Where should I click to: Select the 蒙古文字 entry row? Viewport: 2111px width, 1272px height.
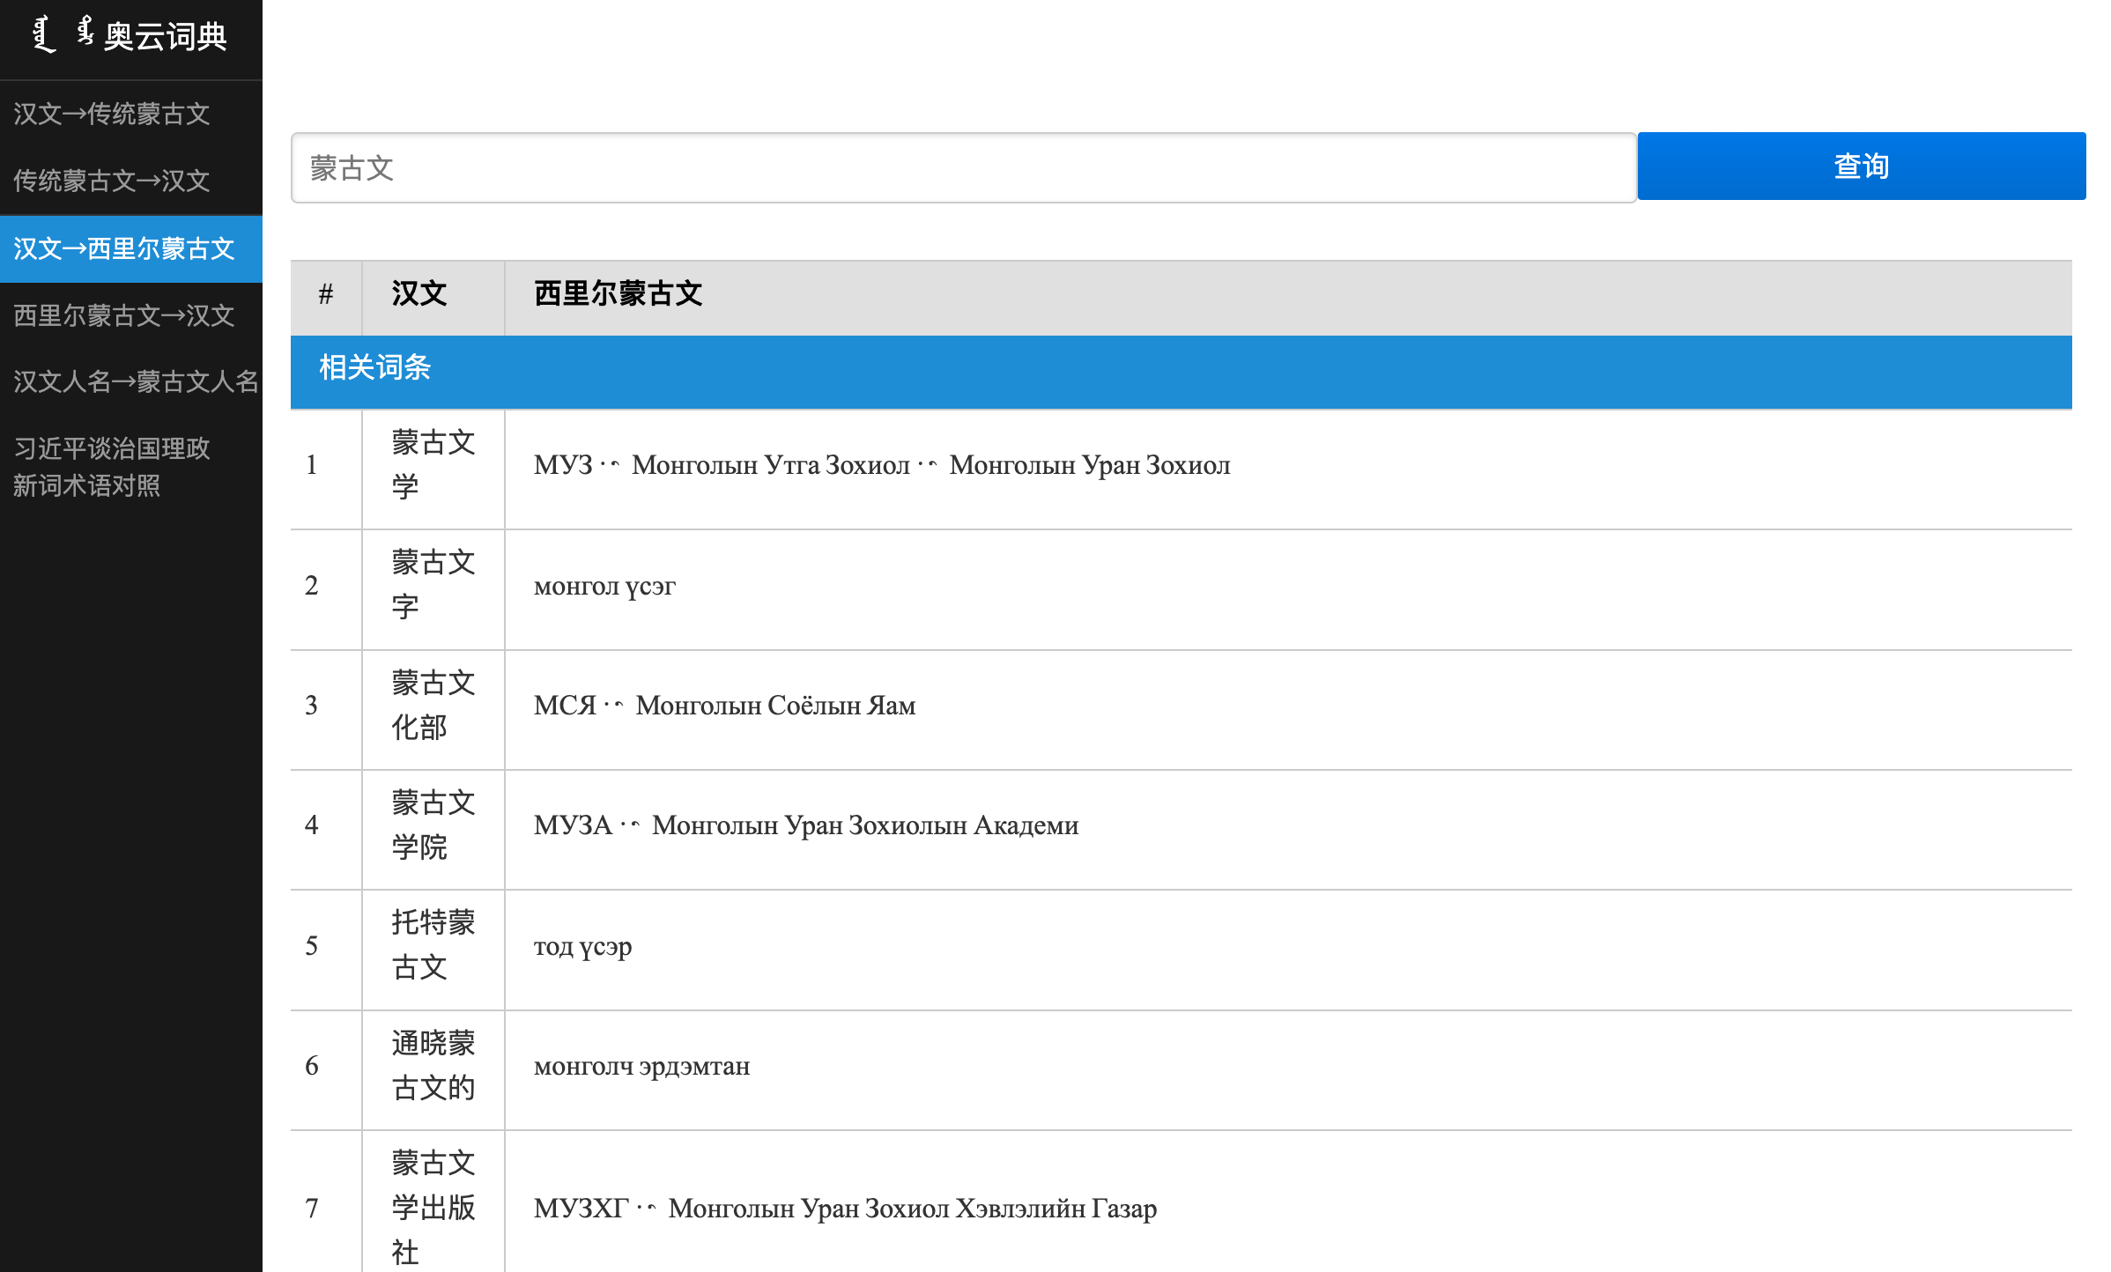click(1057, 588)
